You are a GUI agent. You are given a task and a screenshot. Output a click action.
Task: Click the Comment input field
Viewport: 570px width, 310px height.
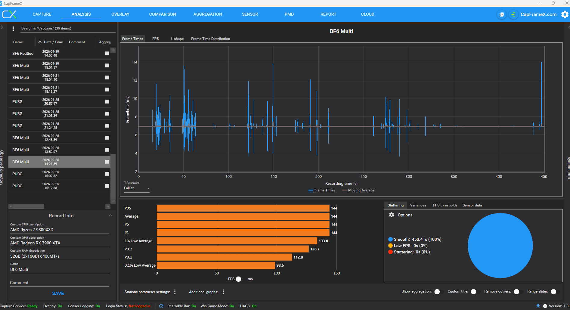coord(60,283)
